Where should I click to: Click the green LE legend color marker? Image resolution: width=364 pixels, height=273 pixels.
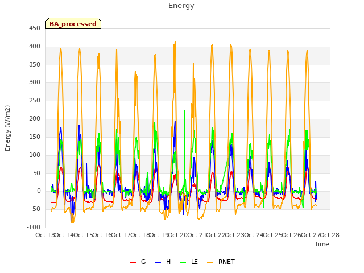(x=183, y=263)
